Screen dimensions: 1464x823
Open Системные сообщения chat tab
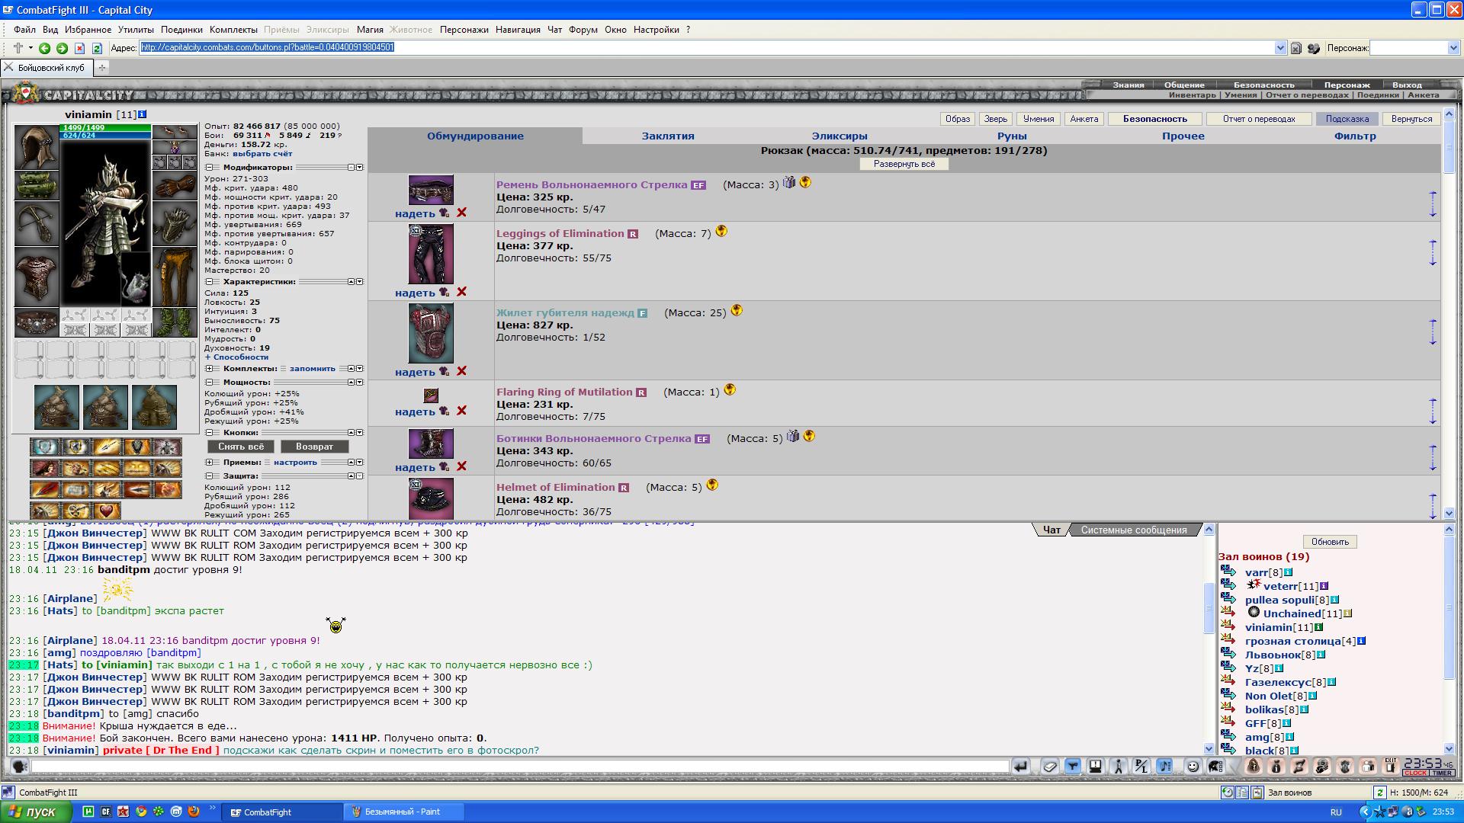(x=1133, y=530)
